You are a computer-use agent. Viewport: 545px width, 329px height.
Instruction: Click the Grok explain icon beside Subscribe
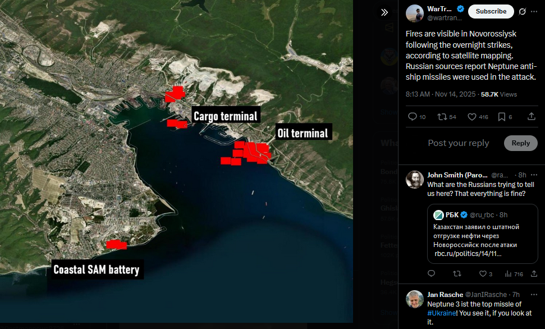coord(522,11)
